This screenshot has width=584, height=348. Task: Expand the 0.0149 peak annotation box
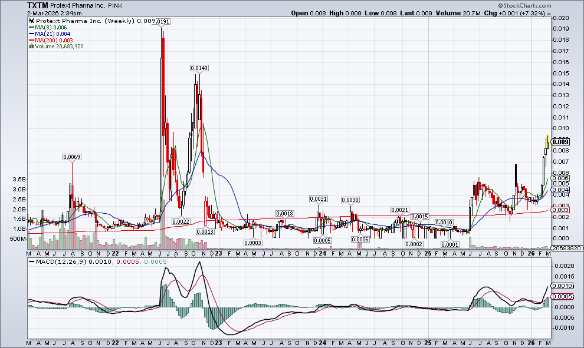tap(198, 68)
